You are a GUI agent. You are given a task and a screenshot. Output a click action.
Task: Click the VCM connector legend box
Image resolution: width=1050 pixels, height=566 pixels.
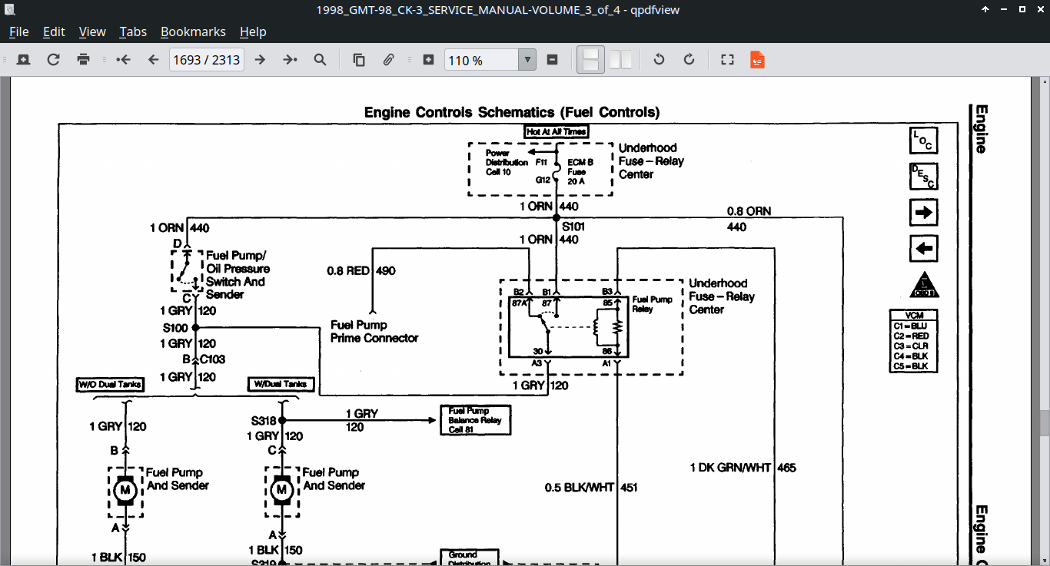pos(913,341)
